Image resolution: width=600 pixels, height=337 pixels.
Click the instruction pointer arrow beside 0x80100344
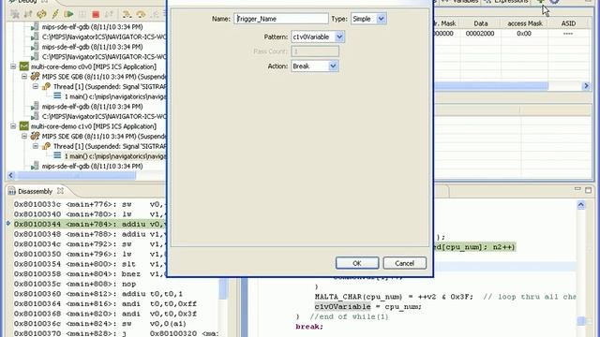pos(8,224)
